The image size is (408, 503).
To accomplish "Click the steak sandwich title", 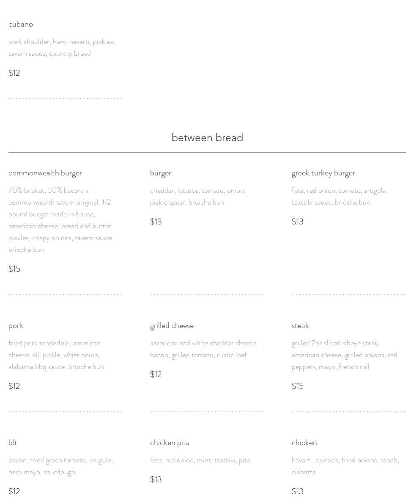I will point(300,325).
